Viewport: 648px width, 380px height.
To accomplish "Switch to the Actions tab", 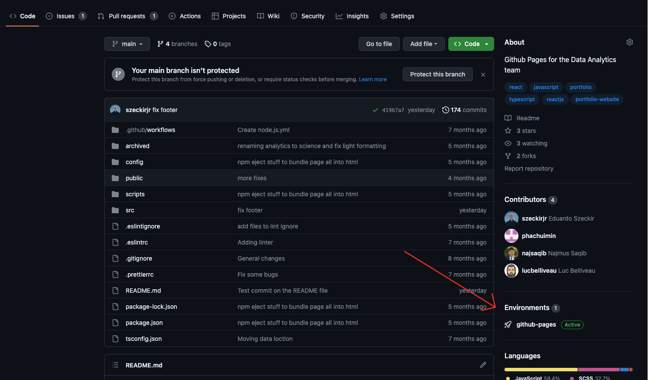I will (185, 16).
